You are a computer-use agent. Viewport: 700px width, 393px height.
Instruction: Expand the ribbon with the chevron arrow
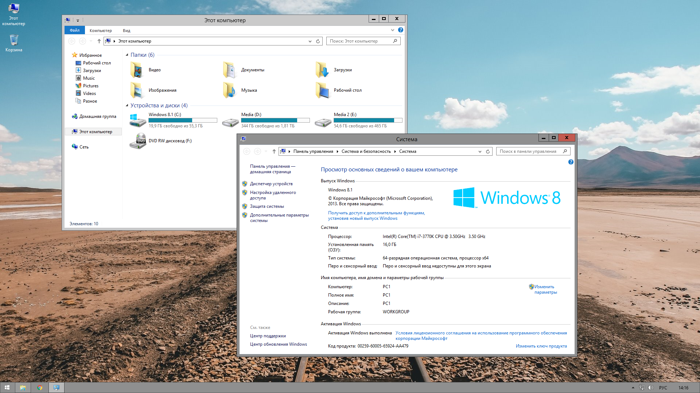click(392, 30)
